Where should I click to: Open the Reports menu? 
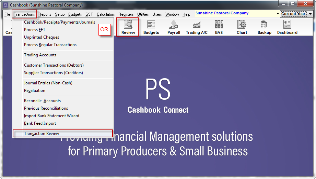pos(45,14)
